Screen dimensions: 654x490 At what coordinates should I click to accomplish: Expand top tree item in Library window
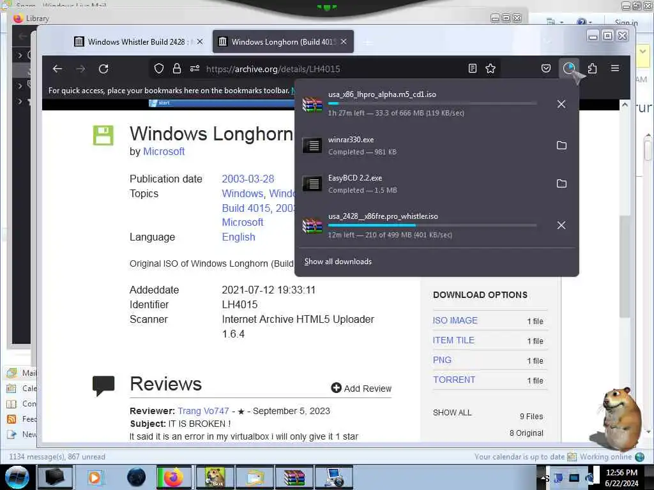[x=20, y=55]
